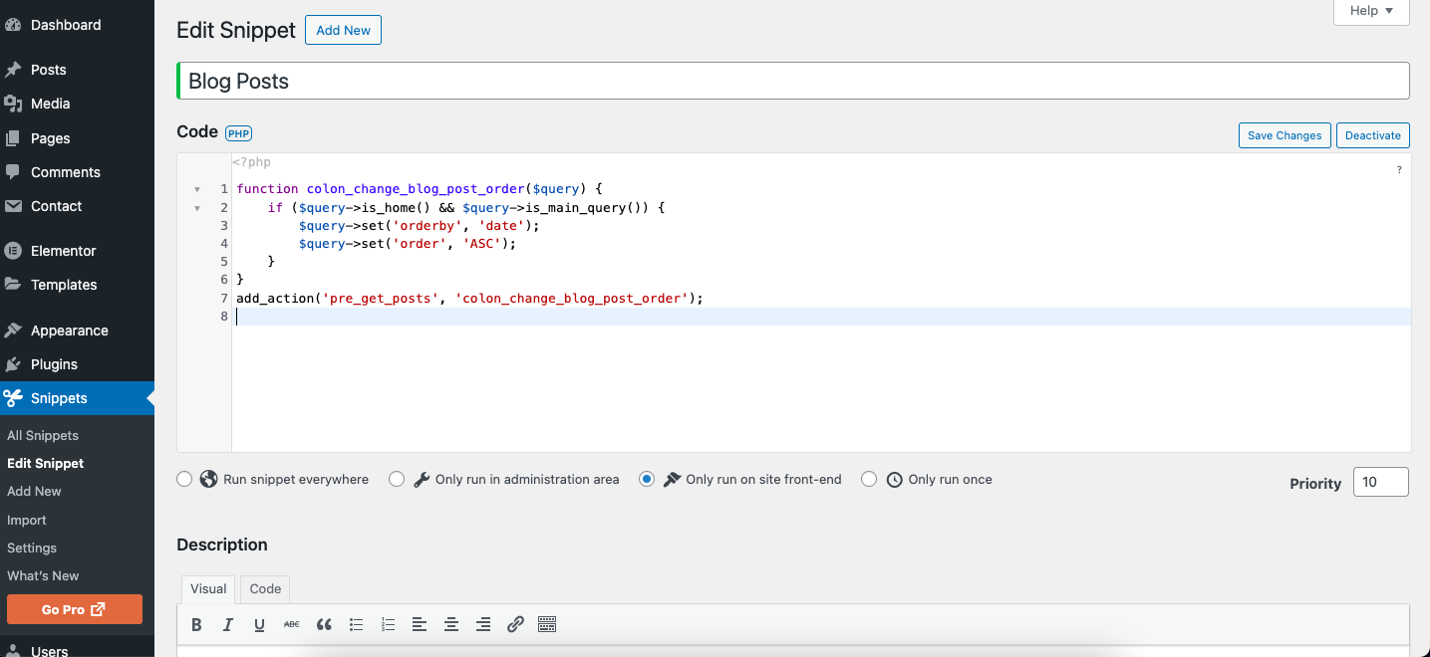Select Only run on site front-end
This screenshot has width=1430, height=657.
(647, 479)
